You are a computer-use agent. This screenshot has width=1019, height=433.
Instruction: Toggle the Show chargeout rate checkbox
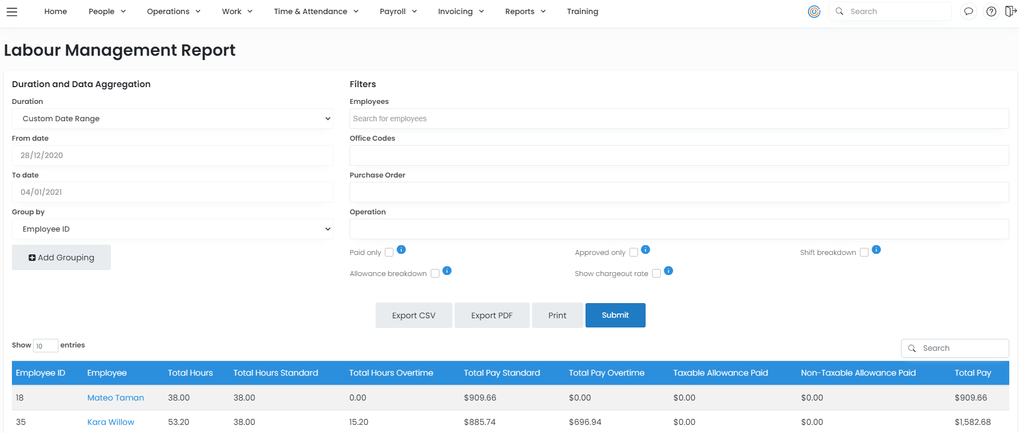pos(656,273)
